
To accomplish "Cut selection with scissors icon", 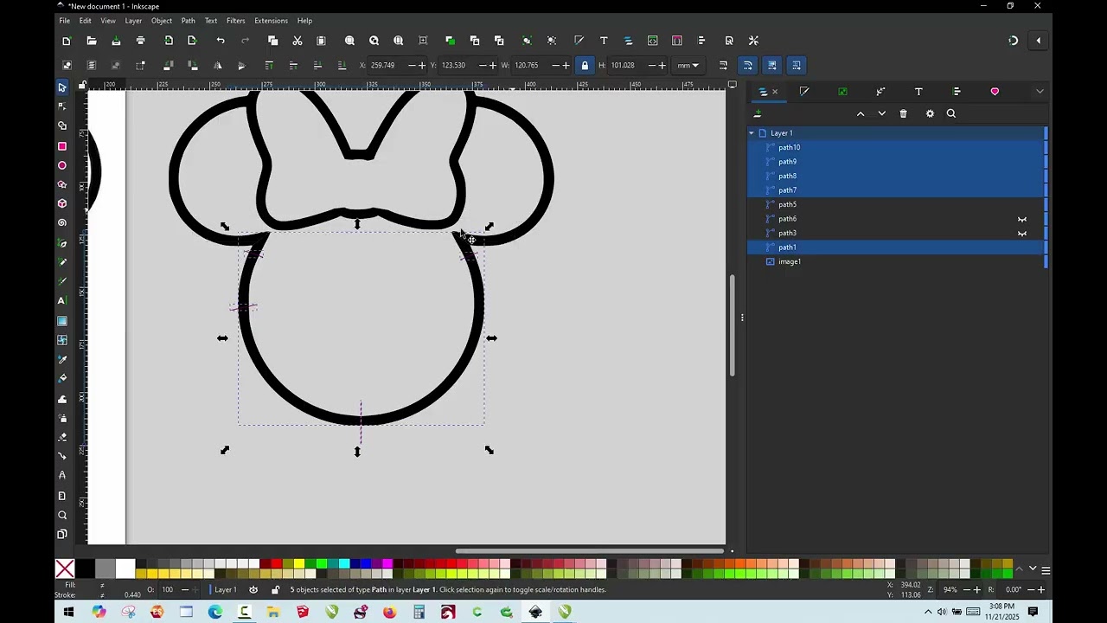I will pyautogui.click(x=298, y=41).
